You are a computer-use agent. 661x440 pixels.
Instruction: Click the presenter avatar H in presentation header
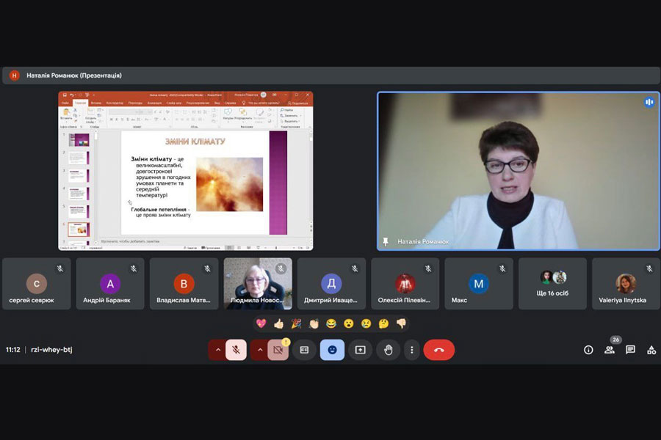pos(15,76)
